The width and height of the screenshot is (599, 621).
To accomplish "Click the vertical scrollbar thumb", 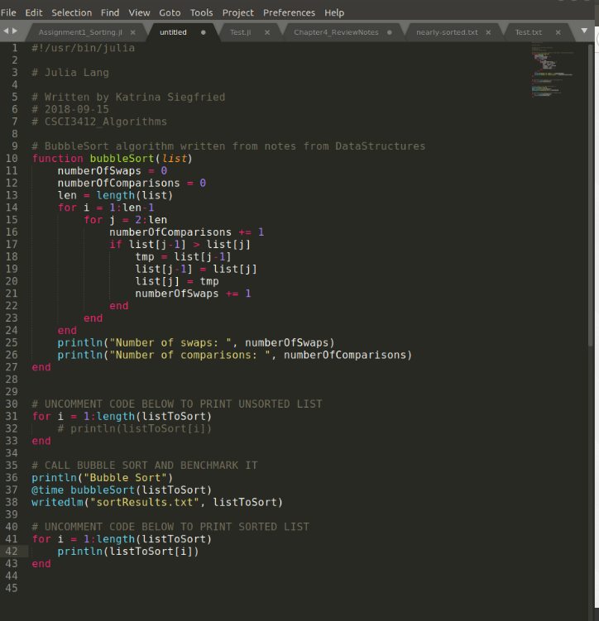I will [590, 194].
